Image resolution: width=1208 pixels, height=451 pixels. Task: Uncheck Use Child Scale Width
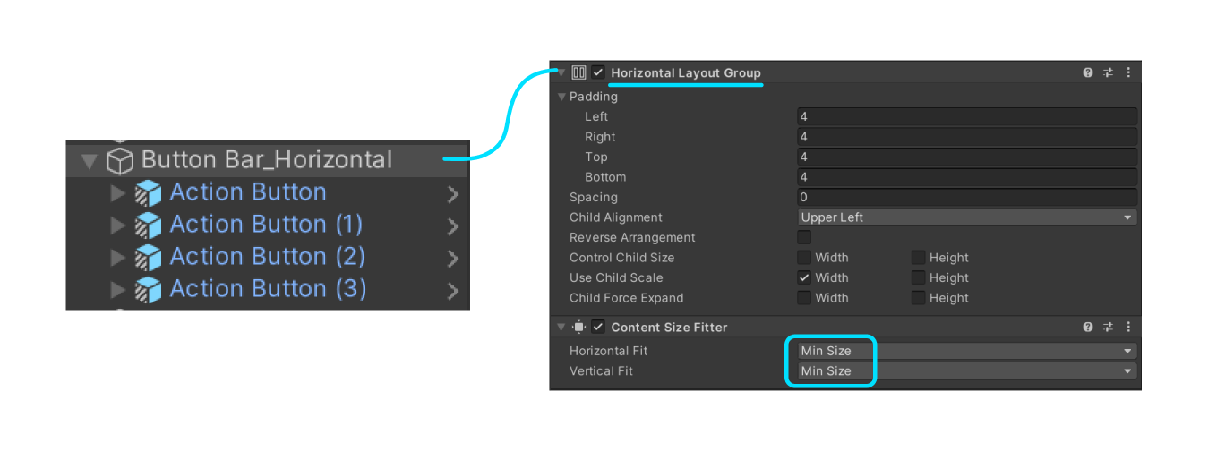(804, 277)
